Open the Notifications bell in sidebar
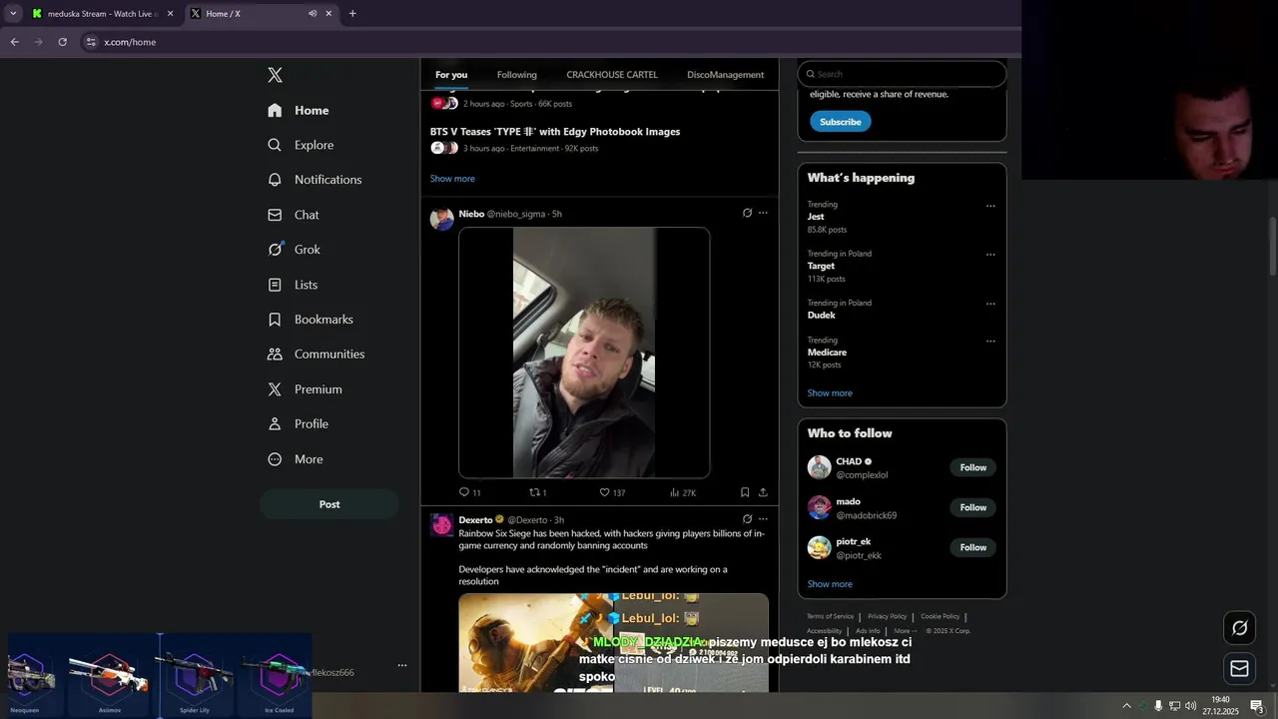This screenshot has width=1278, height=719. click(275, 180)
